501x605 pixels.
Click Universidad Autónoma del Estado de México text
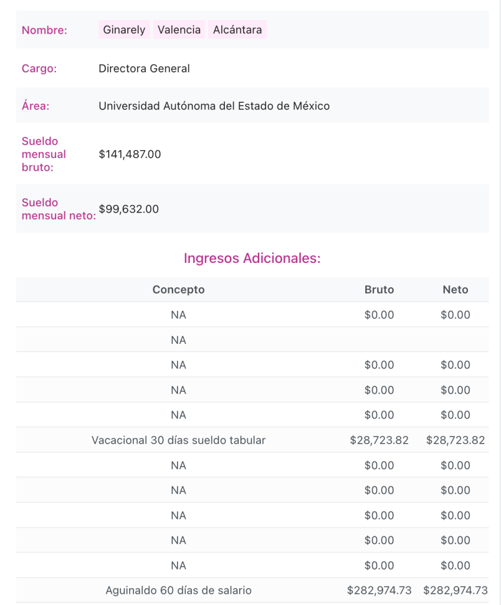coord(214,106)
